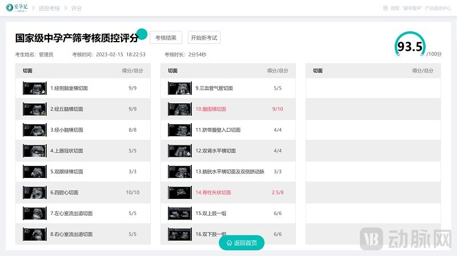The image size is (457, 256).
Task: Open thumbnail of 3.经小脑横切面
Action: 35,130
